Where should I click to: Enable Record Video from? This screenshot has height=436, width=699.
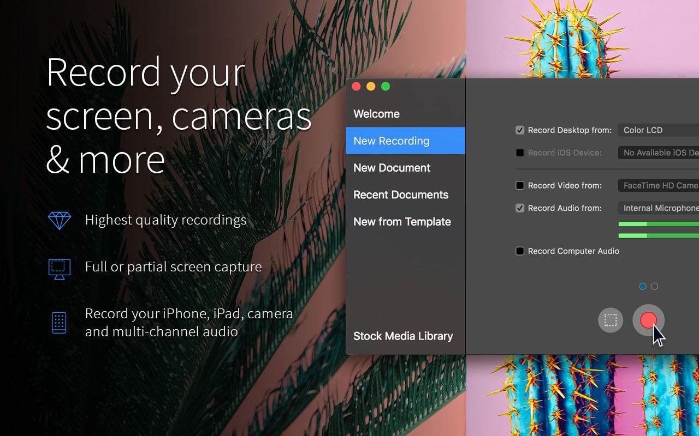(x=519, y=185)
